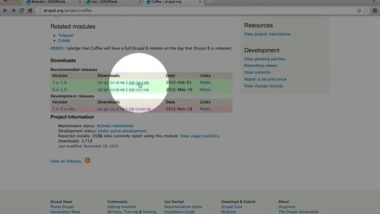The image size is (380, 214).
Task: Open the View commits link
Action: (x=257, y=73)
